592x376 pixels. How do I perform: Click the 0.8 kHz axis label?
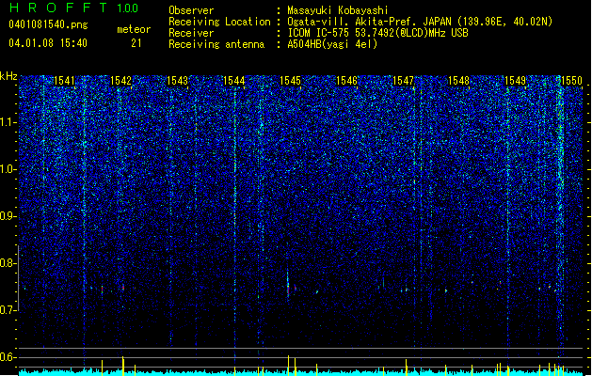pos(8,263)
